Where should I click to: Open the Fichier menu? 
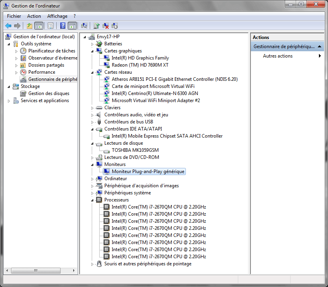tap(14, 16)
